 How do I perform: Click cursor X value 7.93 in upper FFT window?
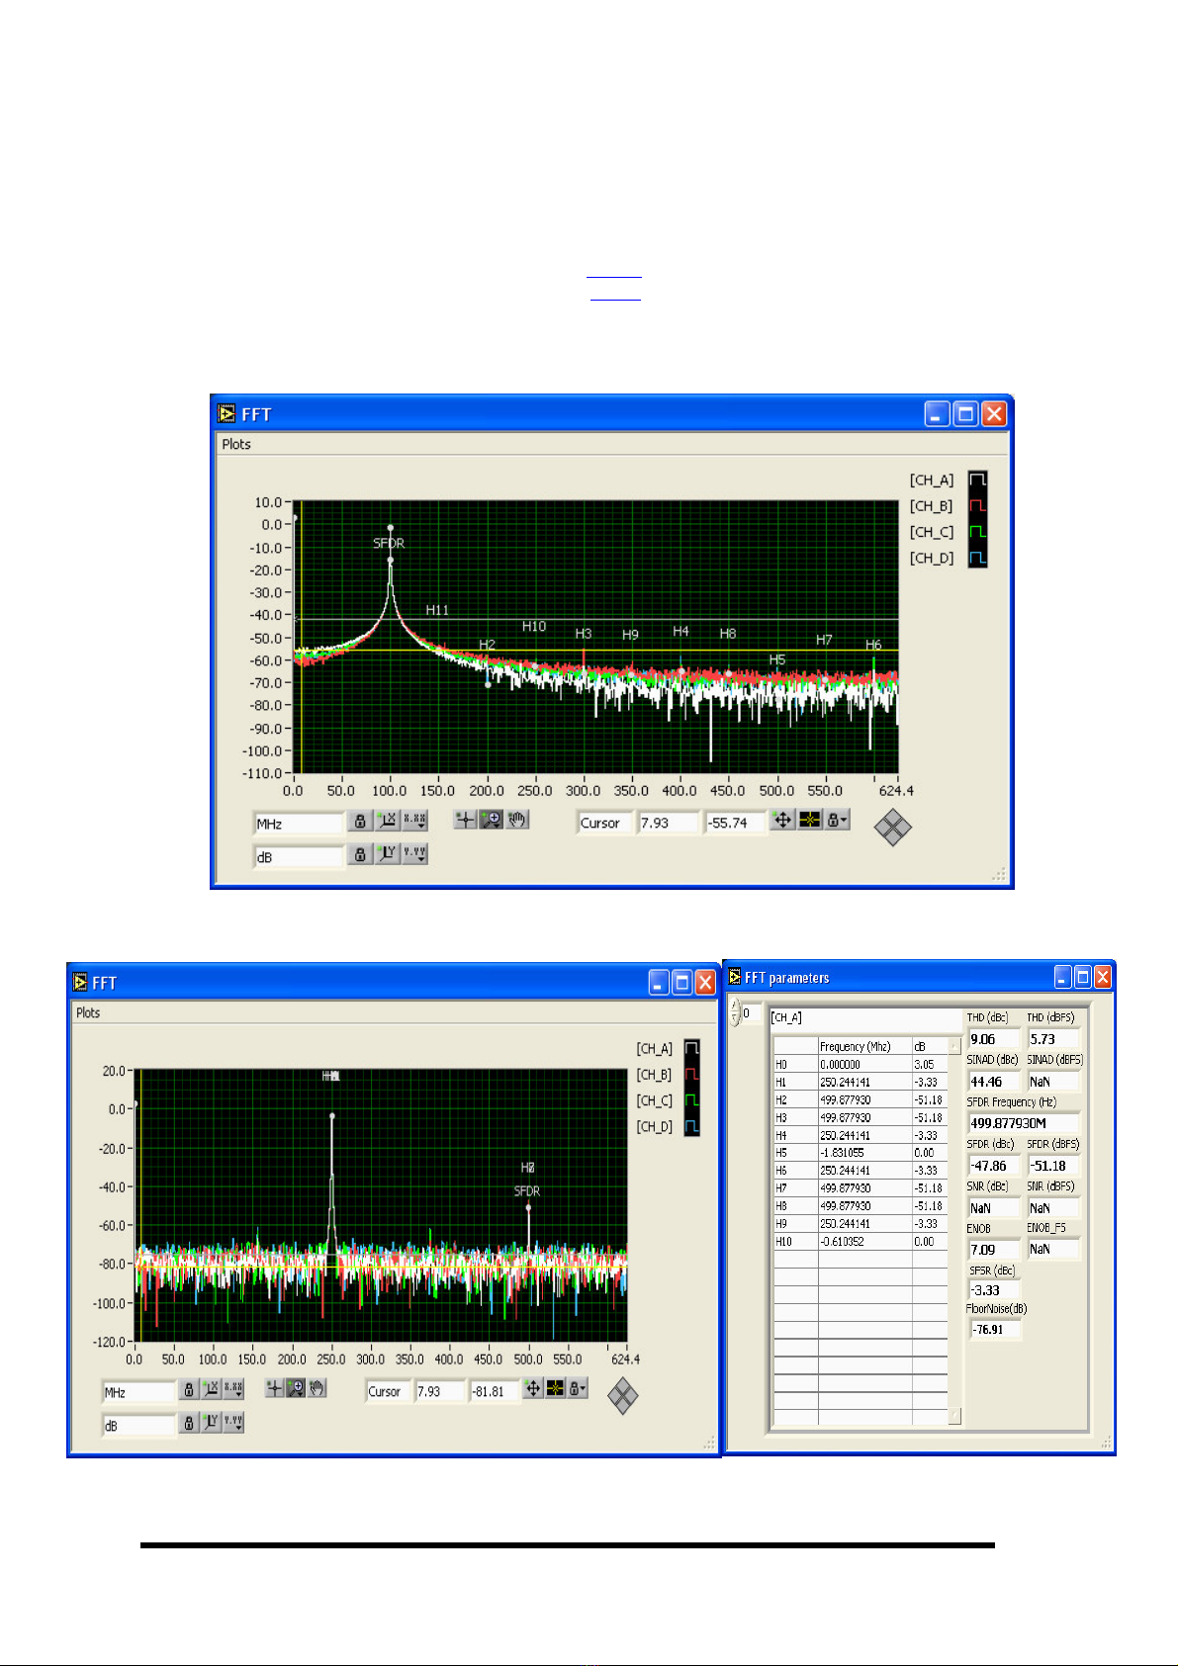click(x=669, y=823)
